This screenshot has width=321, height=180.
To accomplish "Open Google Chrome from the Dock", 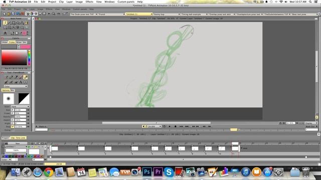I will coord(49,172).
